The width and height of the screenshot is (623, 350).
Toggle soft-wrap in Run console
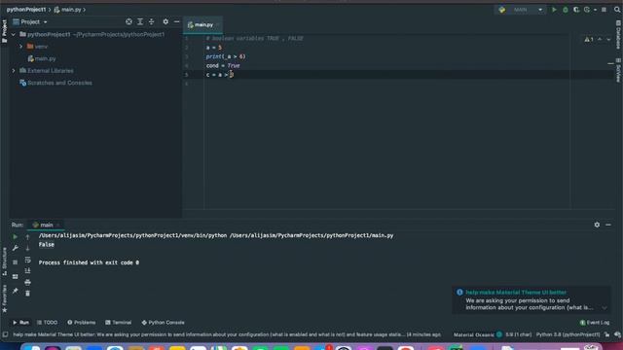coord(27,260)
